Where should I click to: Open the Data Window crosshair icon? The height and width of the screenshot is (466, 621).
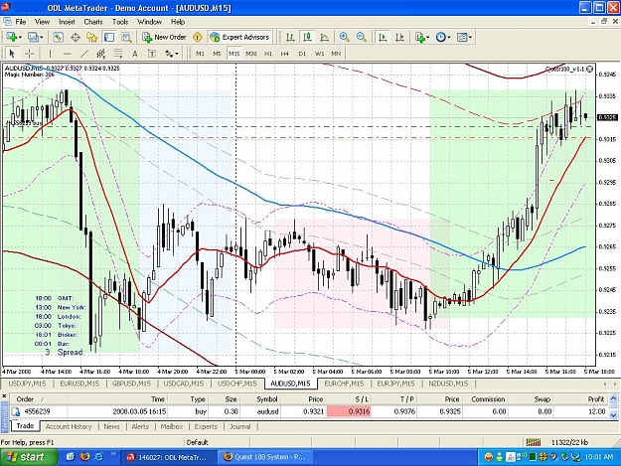click(76, 37)
